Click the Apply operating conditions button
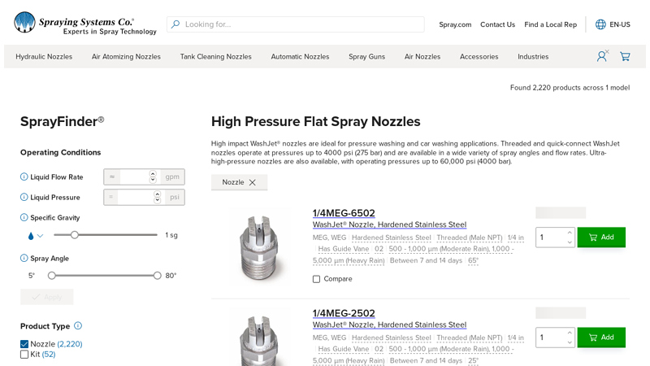Screen dimensions: 650x366 click(x=47, y=297)
